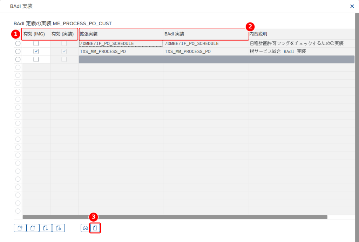Go to first page icon button
This screenshot has height=242, width=359.
coord(20,228)
